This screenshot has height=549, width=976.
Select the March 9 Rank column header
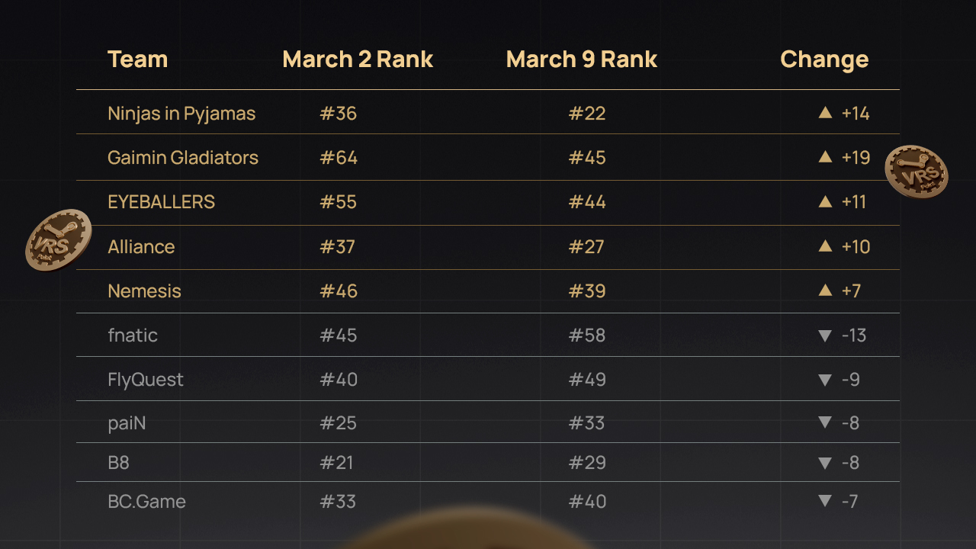[x=581, y=59]
